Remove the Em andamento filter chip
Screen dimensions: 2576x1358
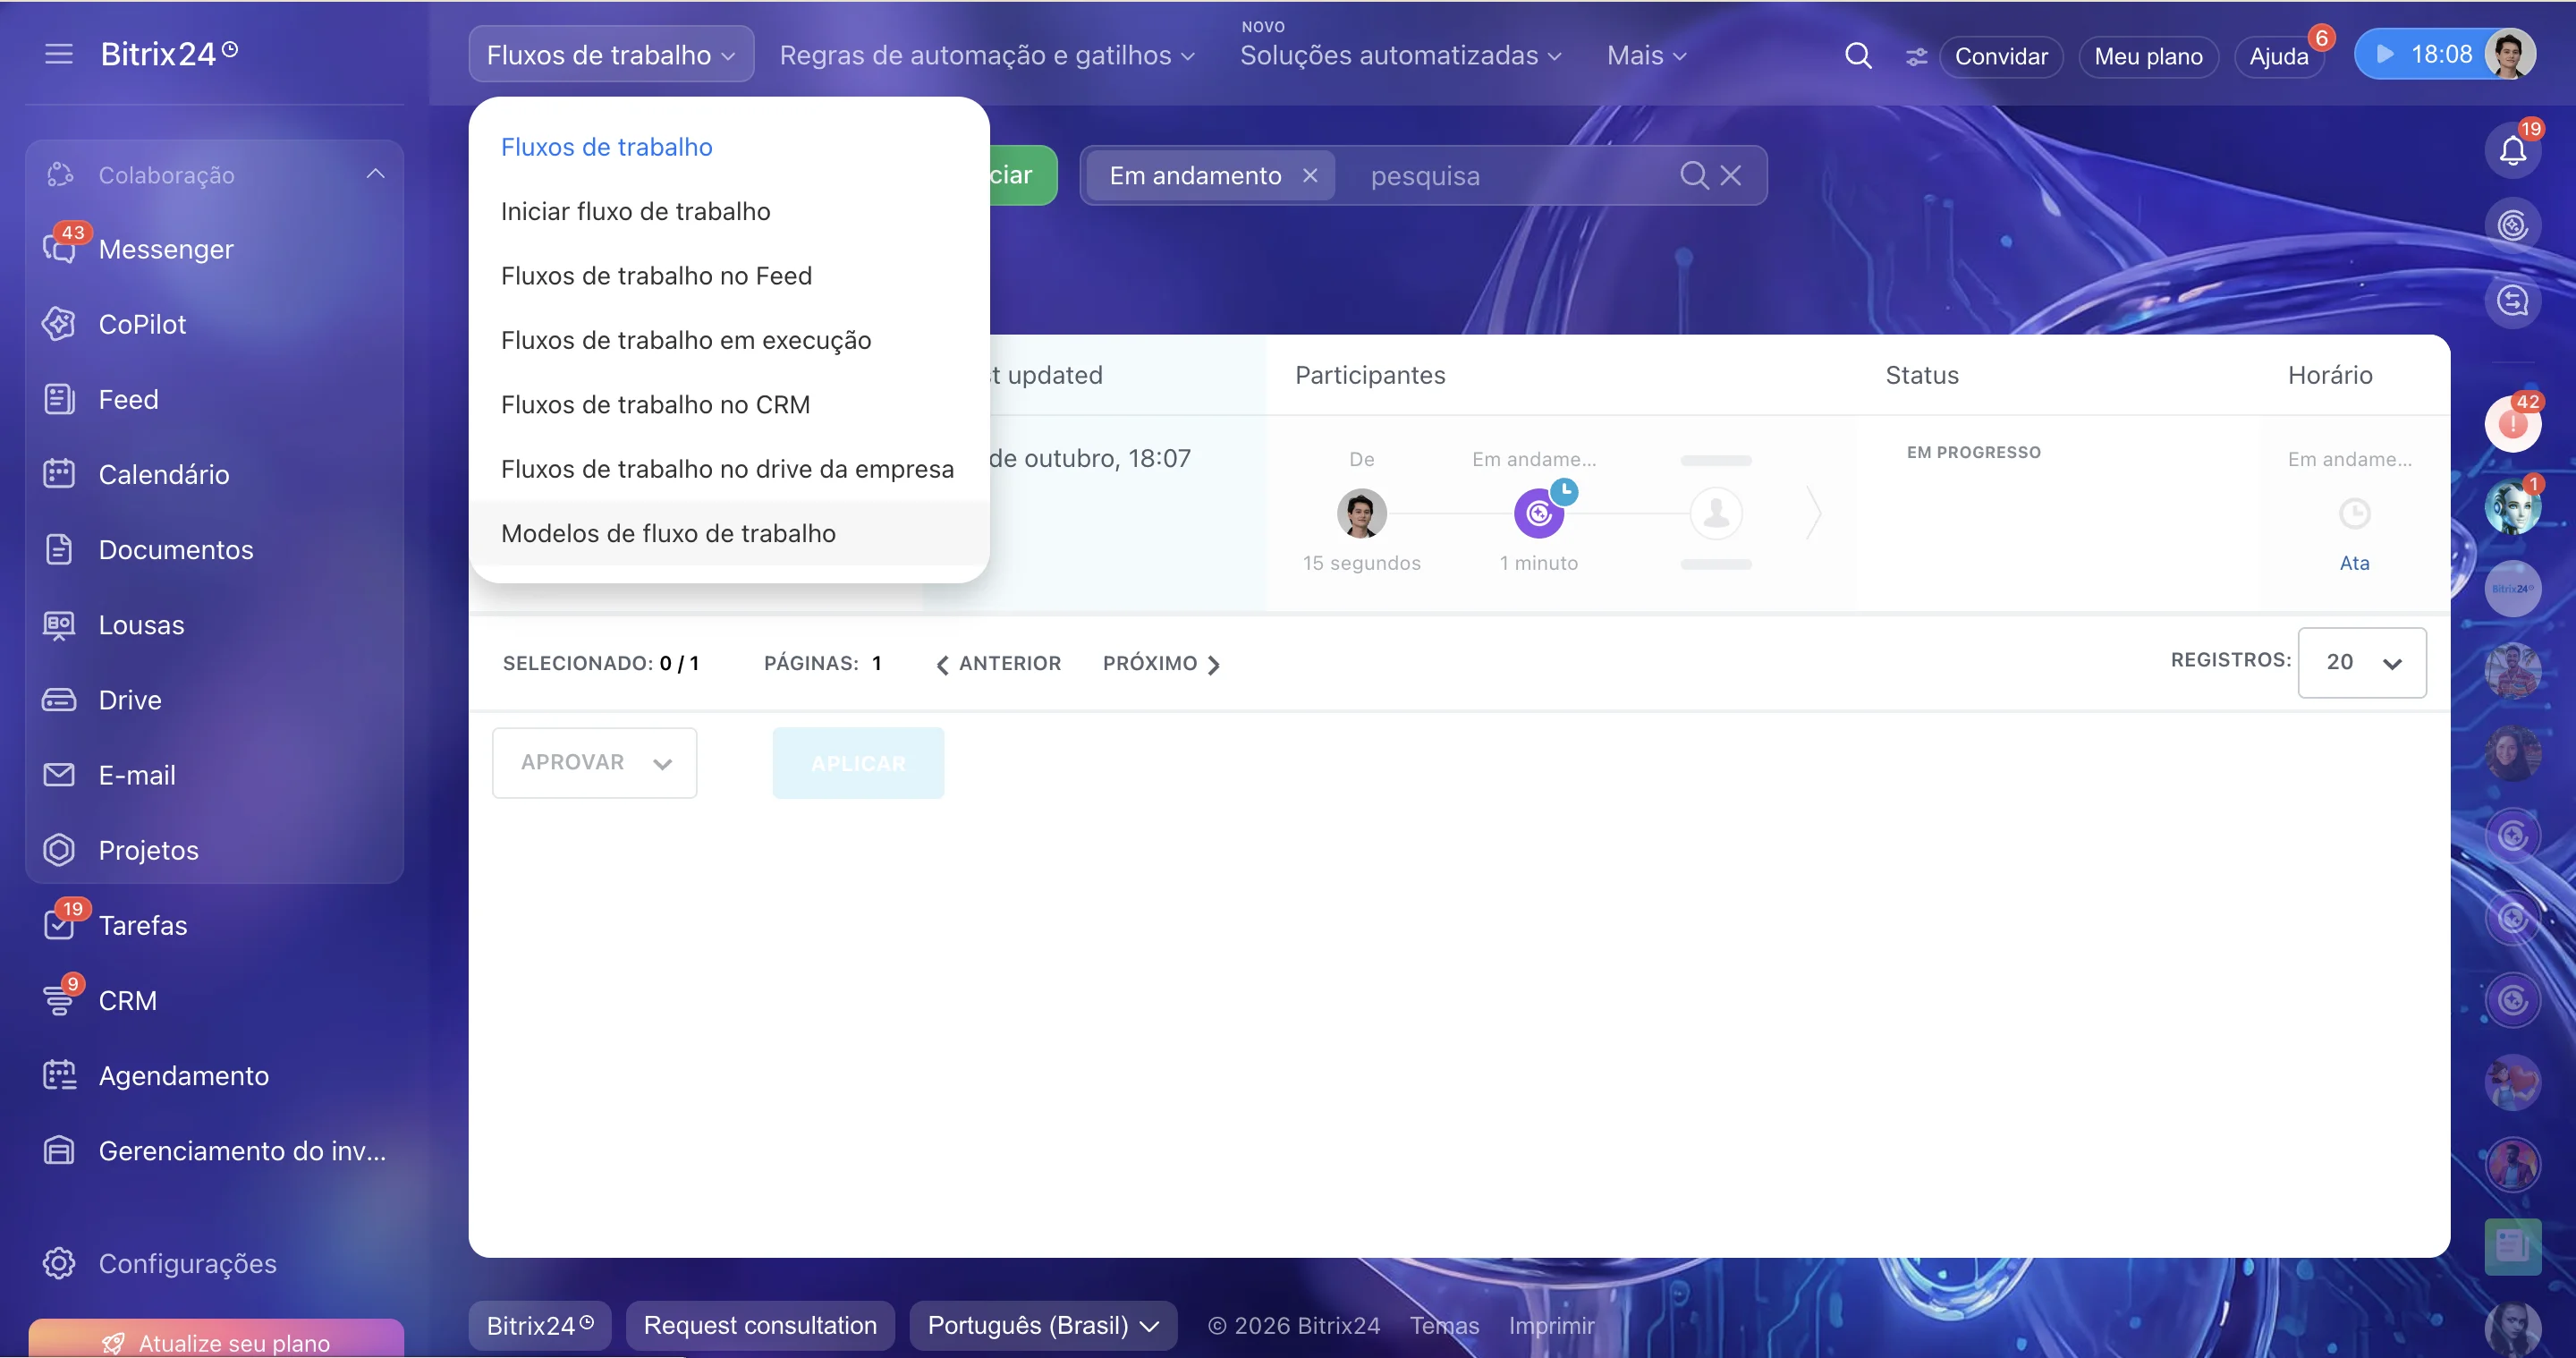pos(1309,175)
